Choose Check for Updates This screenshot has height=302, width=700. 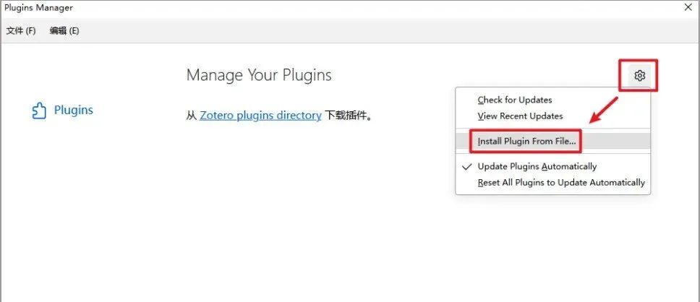552,100
